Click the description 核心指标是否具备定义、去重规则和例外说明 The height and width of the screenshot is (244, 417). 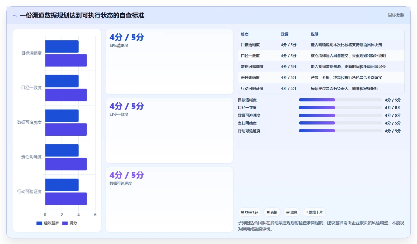point(348,56)
